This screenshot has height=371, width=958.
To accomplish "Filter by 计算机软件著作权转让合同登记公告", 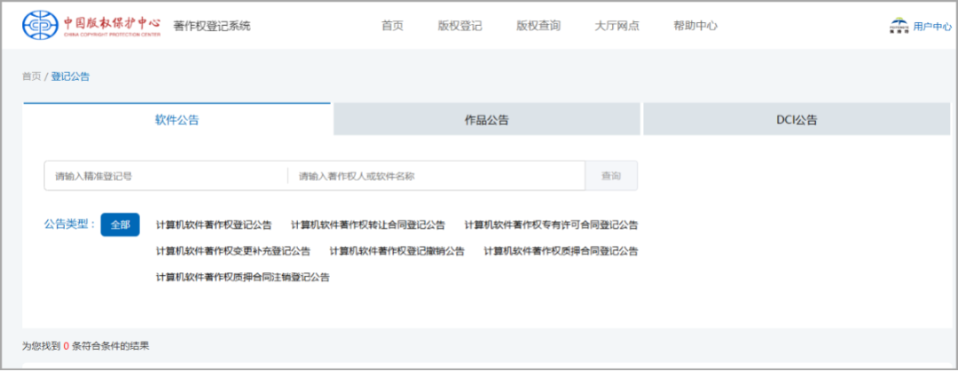I will point(368,225).
